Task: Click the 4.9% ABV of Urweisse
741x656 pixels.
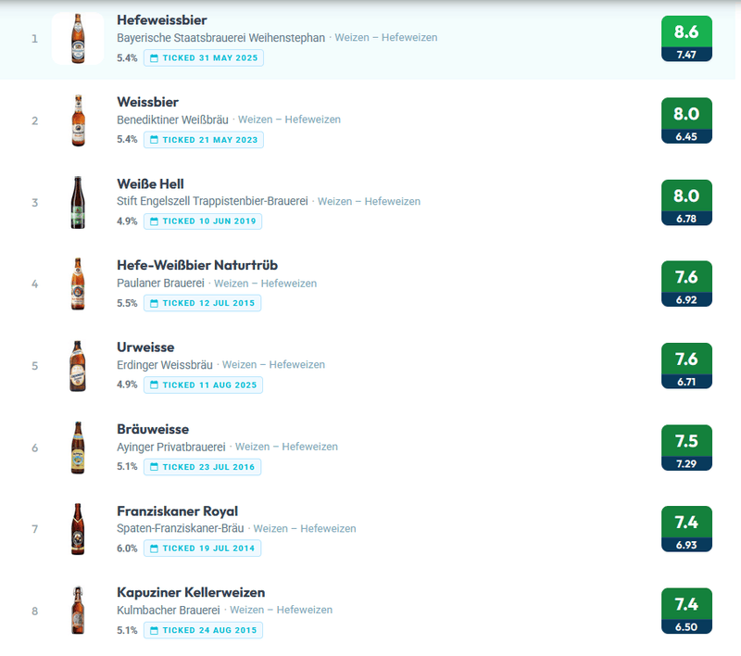Action: pos(127,385)
